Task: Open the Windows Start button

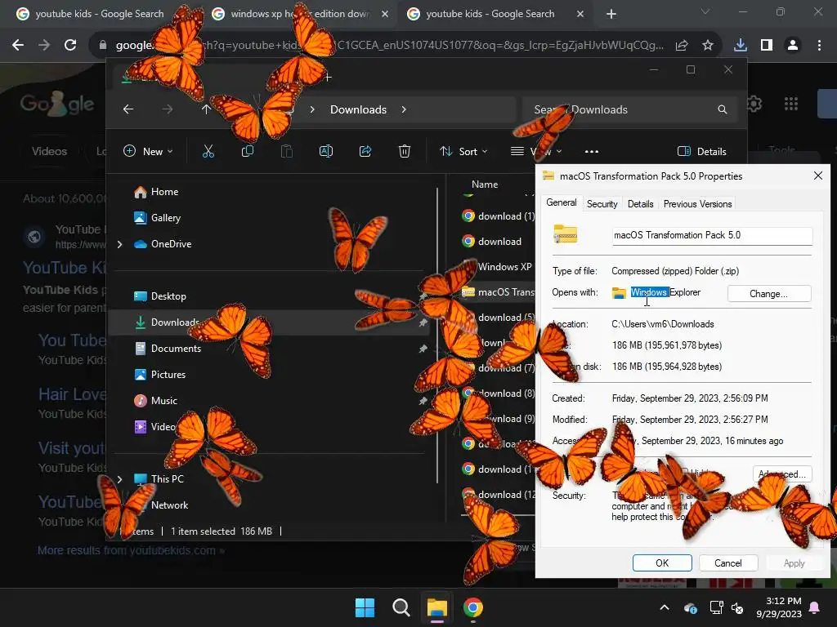Action: pyautogui.click(x=365, y=607)
